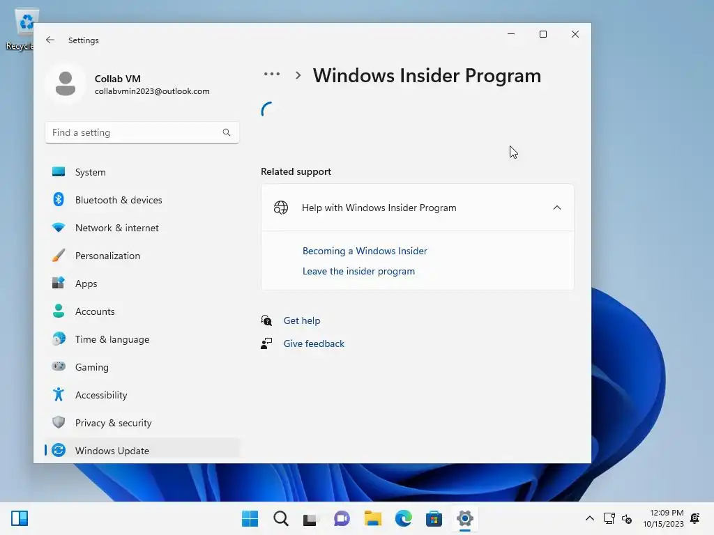This screenshot has height=535, width=714.
Task: Click the Get help link
Action: (x=302, y=320)
